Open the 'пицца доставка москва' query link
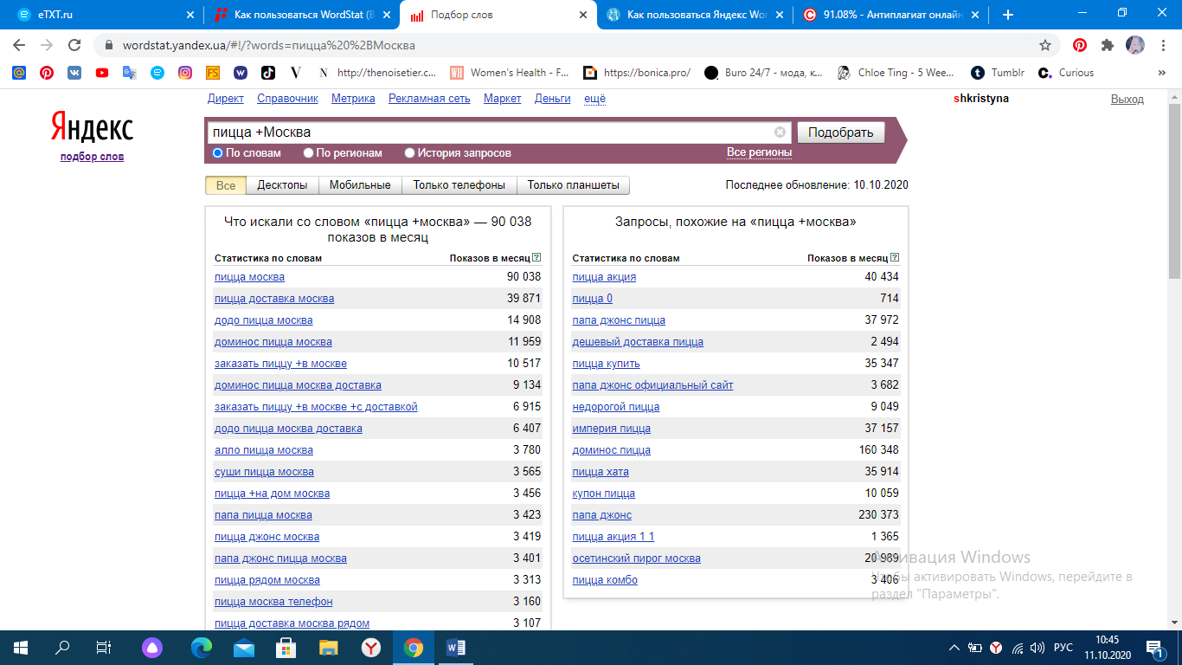Screen dimensions: 1182x665 pyautogui.click(x=274, y=299)
